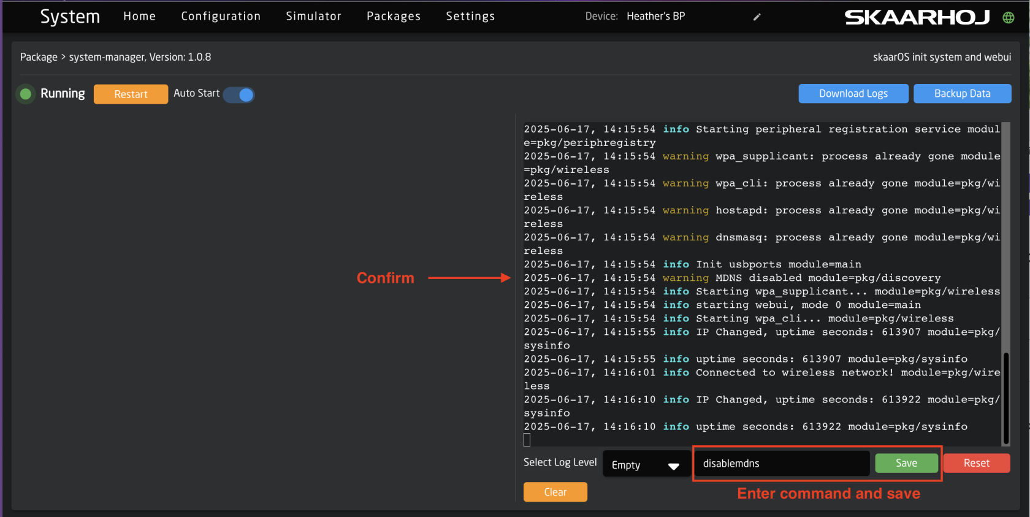Click the green Running status indicator
Screen dimensions: 1030x517
point(26,94)
